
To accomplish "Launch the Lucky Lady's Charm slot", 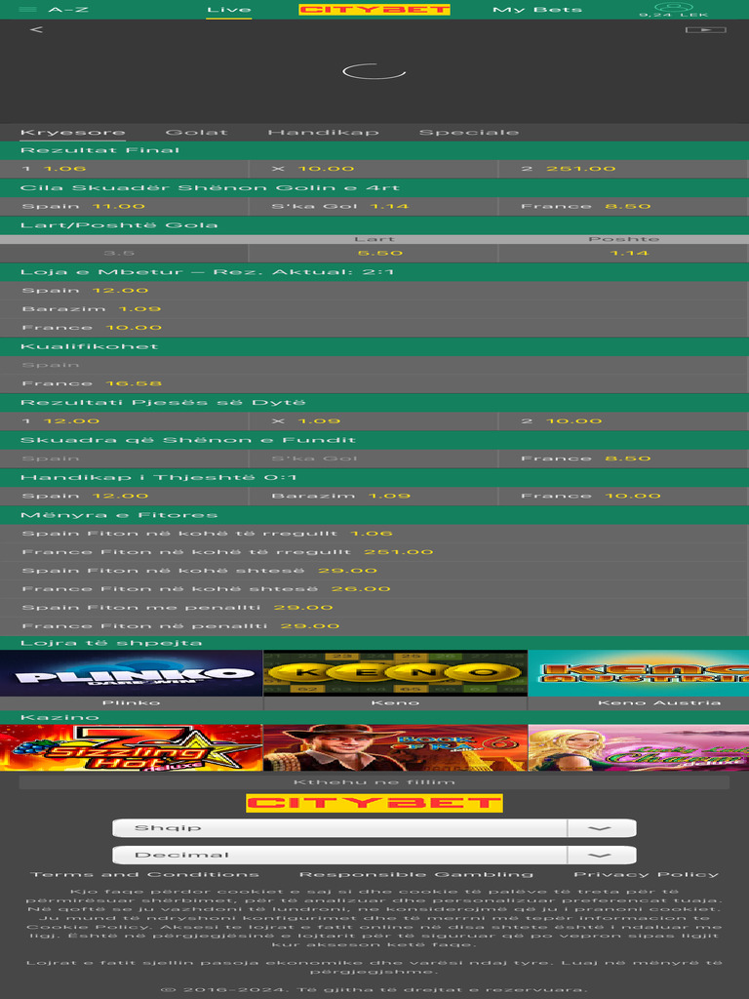I will click(639, 747).
